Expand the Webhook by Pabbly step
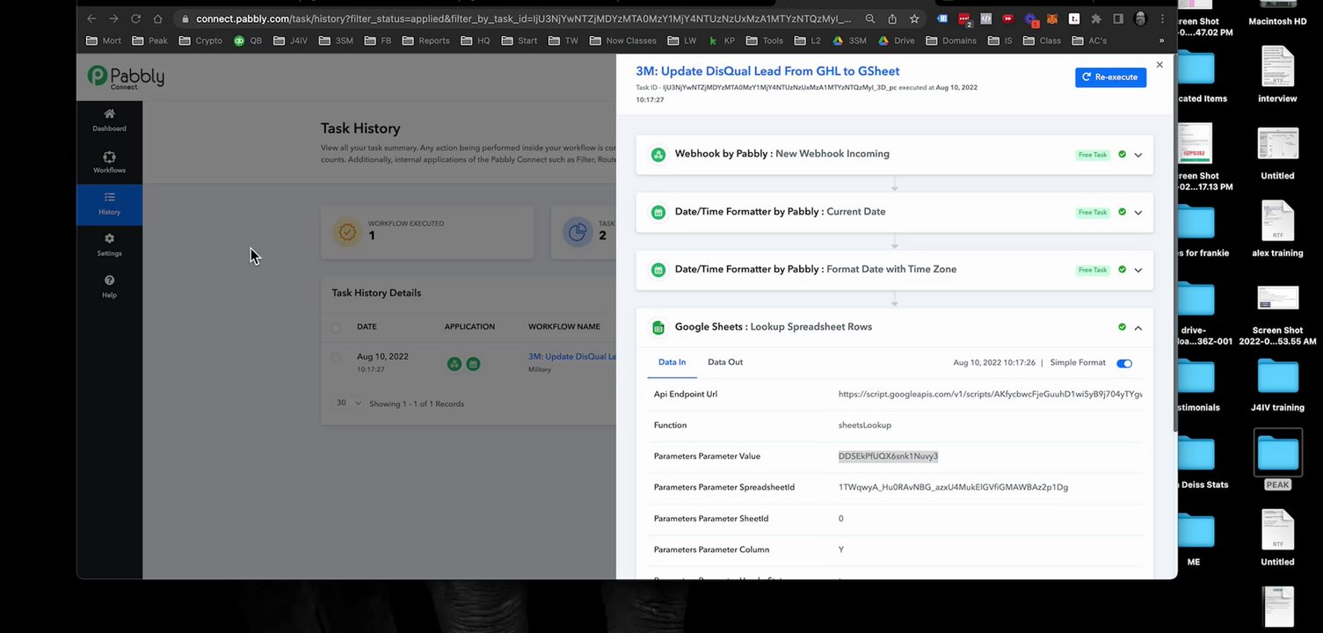1323x633 pixels. (1138, 155)
